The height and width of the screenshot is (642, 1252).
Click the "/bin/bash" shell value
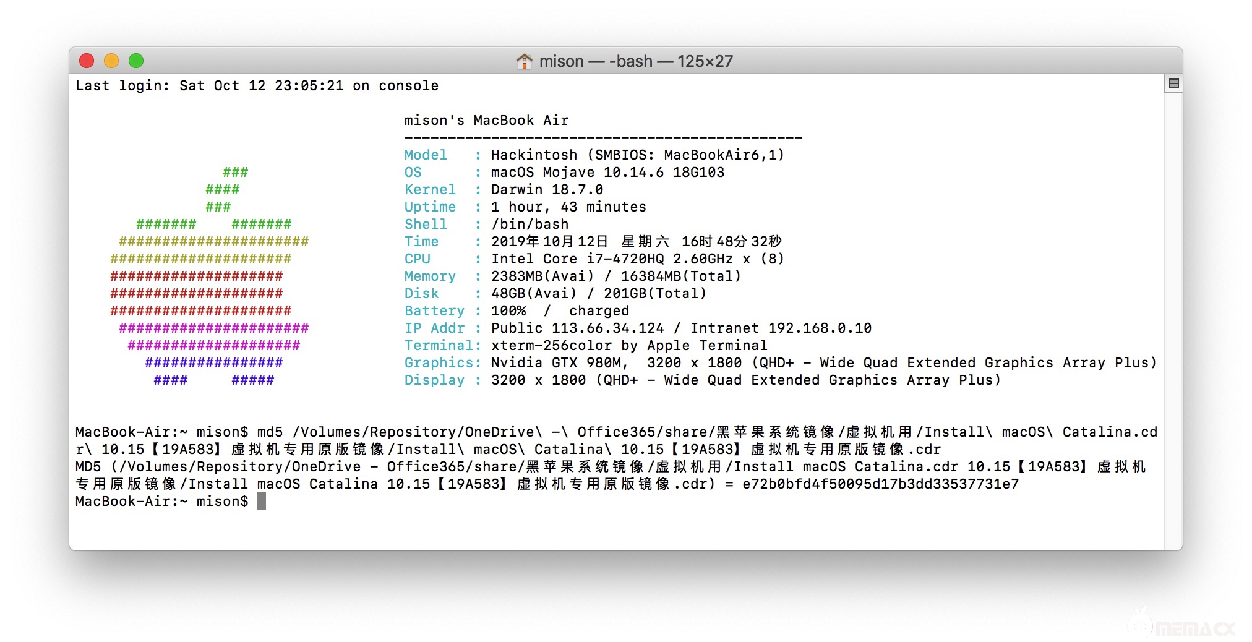(x=530, y=224)
